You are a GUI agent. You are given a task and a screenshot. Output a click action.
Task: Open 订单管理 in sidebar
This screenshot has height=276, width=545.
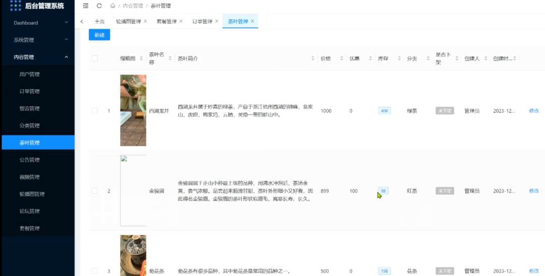(x=38, y=91)
